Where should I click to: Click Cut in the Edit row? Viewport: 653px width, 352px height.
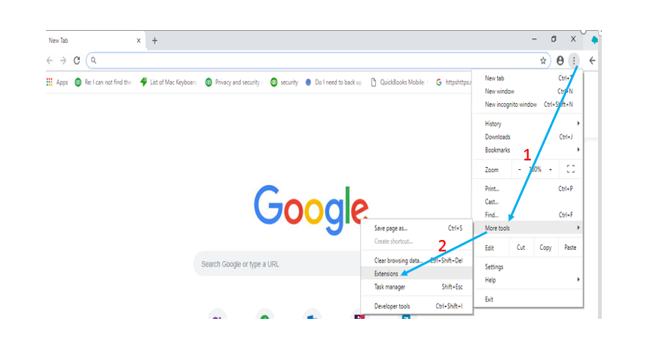point(520,247)
